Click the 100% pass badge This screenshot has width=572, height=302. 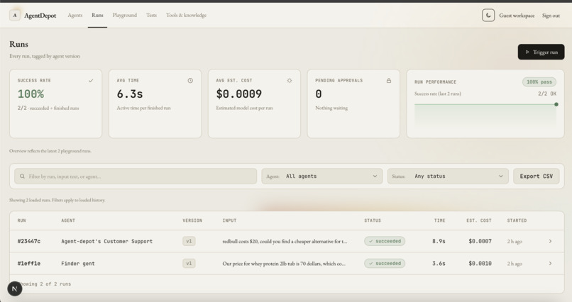[x=539, y=82]
